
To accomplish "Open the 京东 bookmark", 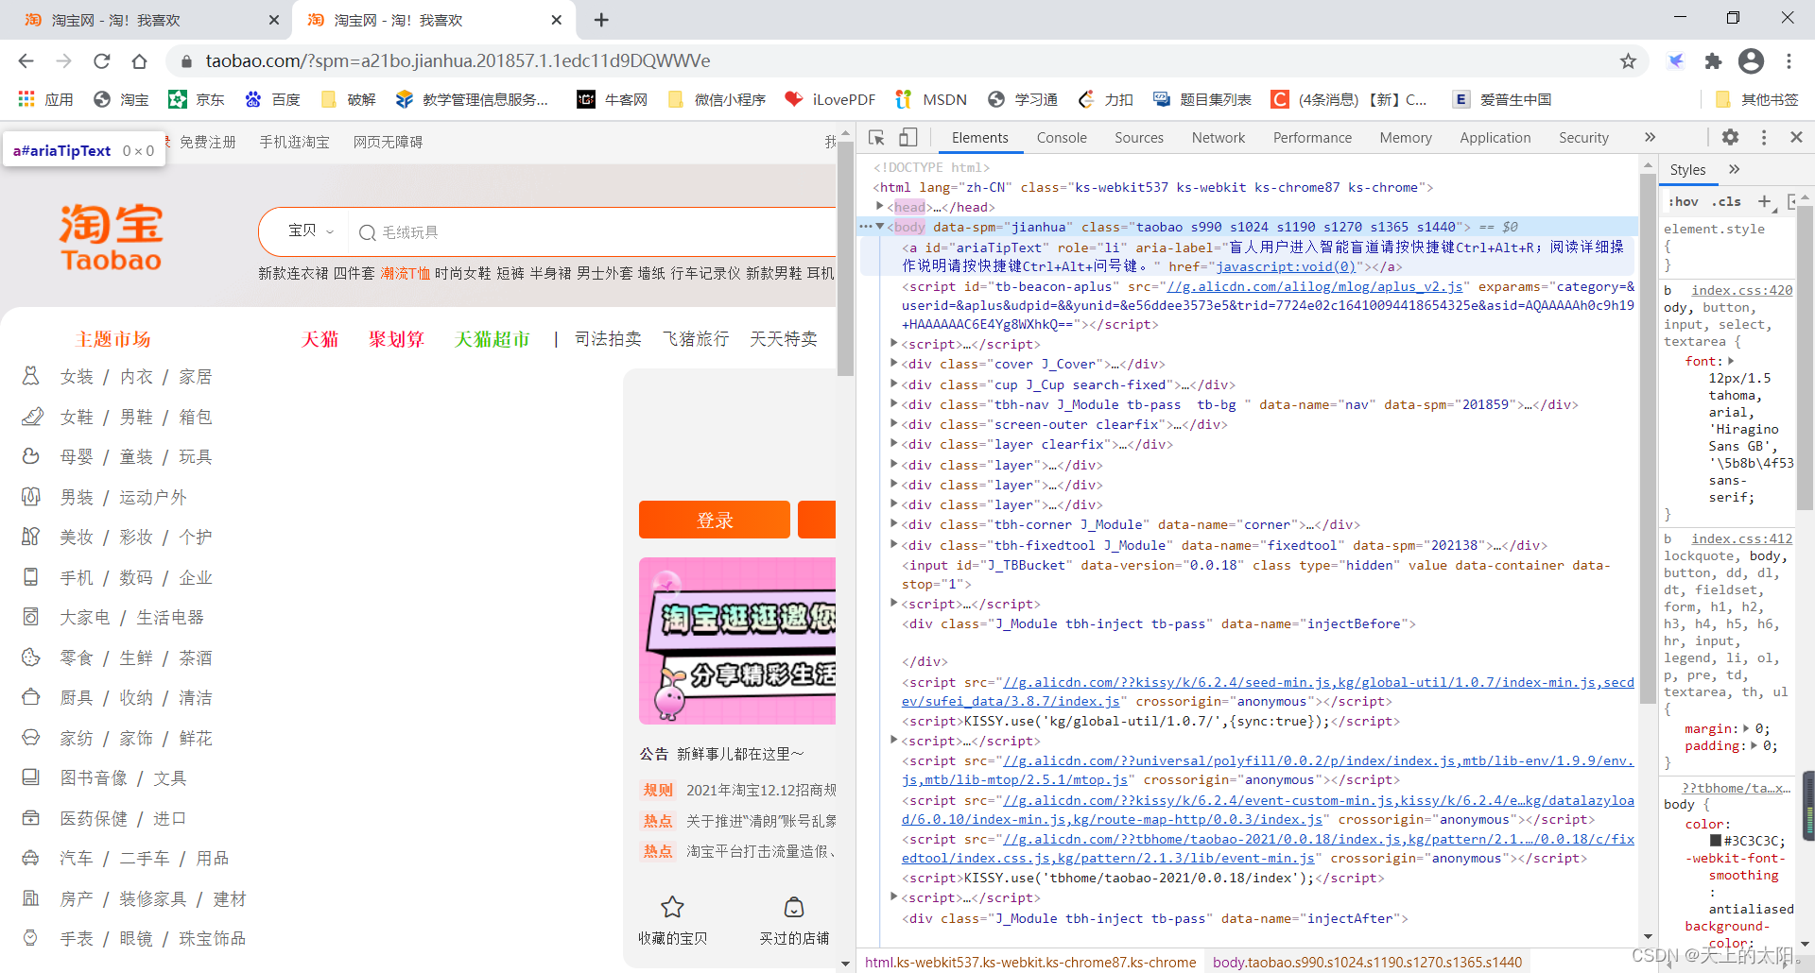I will (197, 99).
